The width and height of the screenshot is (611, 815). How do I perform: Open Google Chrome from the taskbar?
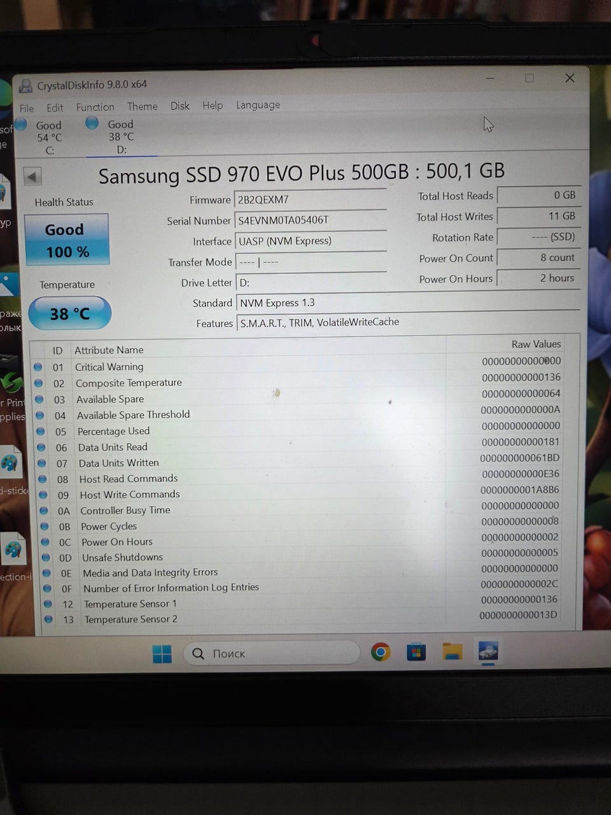coord(381,652)
